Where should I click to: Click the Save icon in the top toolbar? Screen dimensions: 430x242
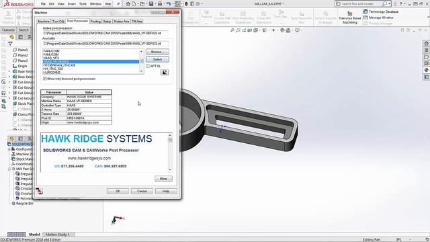pyautogui.click(x=151, y=4)
